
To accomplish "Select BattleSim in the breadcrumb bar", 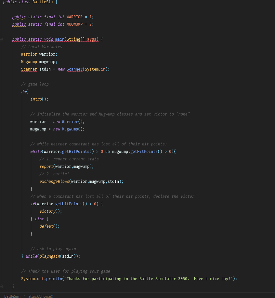I will tap(12, 296).
